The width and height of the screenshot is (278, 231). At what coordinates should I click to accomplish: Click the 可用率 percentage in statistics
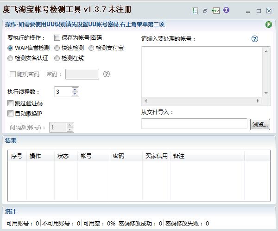111,224
